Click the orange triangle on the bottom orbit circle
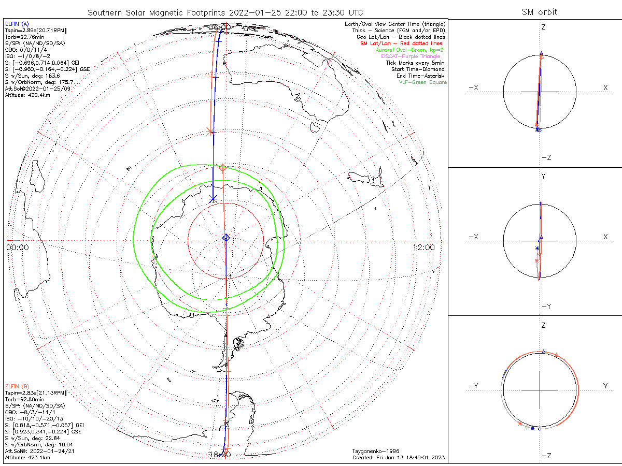Image resolution: width=622 pixels, height=466 pixels. point(556,354)
